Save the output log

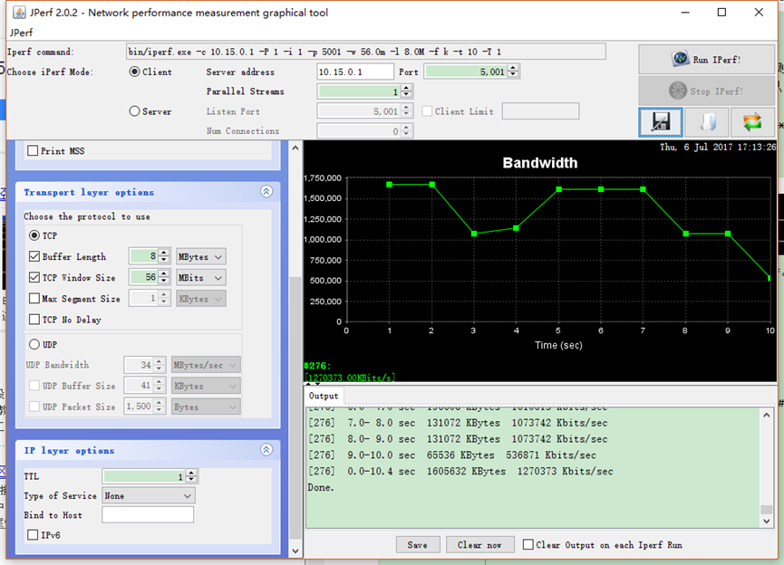(x=418, y=544)
